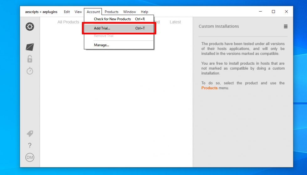Click the price tag icon in sidebar
Image resolution: width=307 pixels, height=175 pixels.
[30, 134]
